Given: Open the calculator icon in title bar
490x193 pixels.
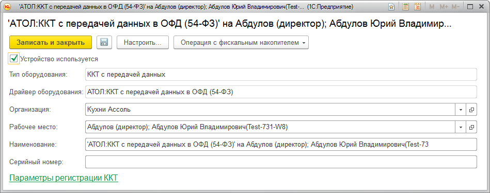Looking at the screenshot, I should point(405,7).
